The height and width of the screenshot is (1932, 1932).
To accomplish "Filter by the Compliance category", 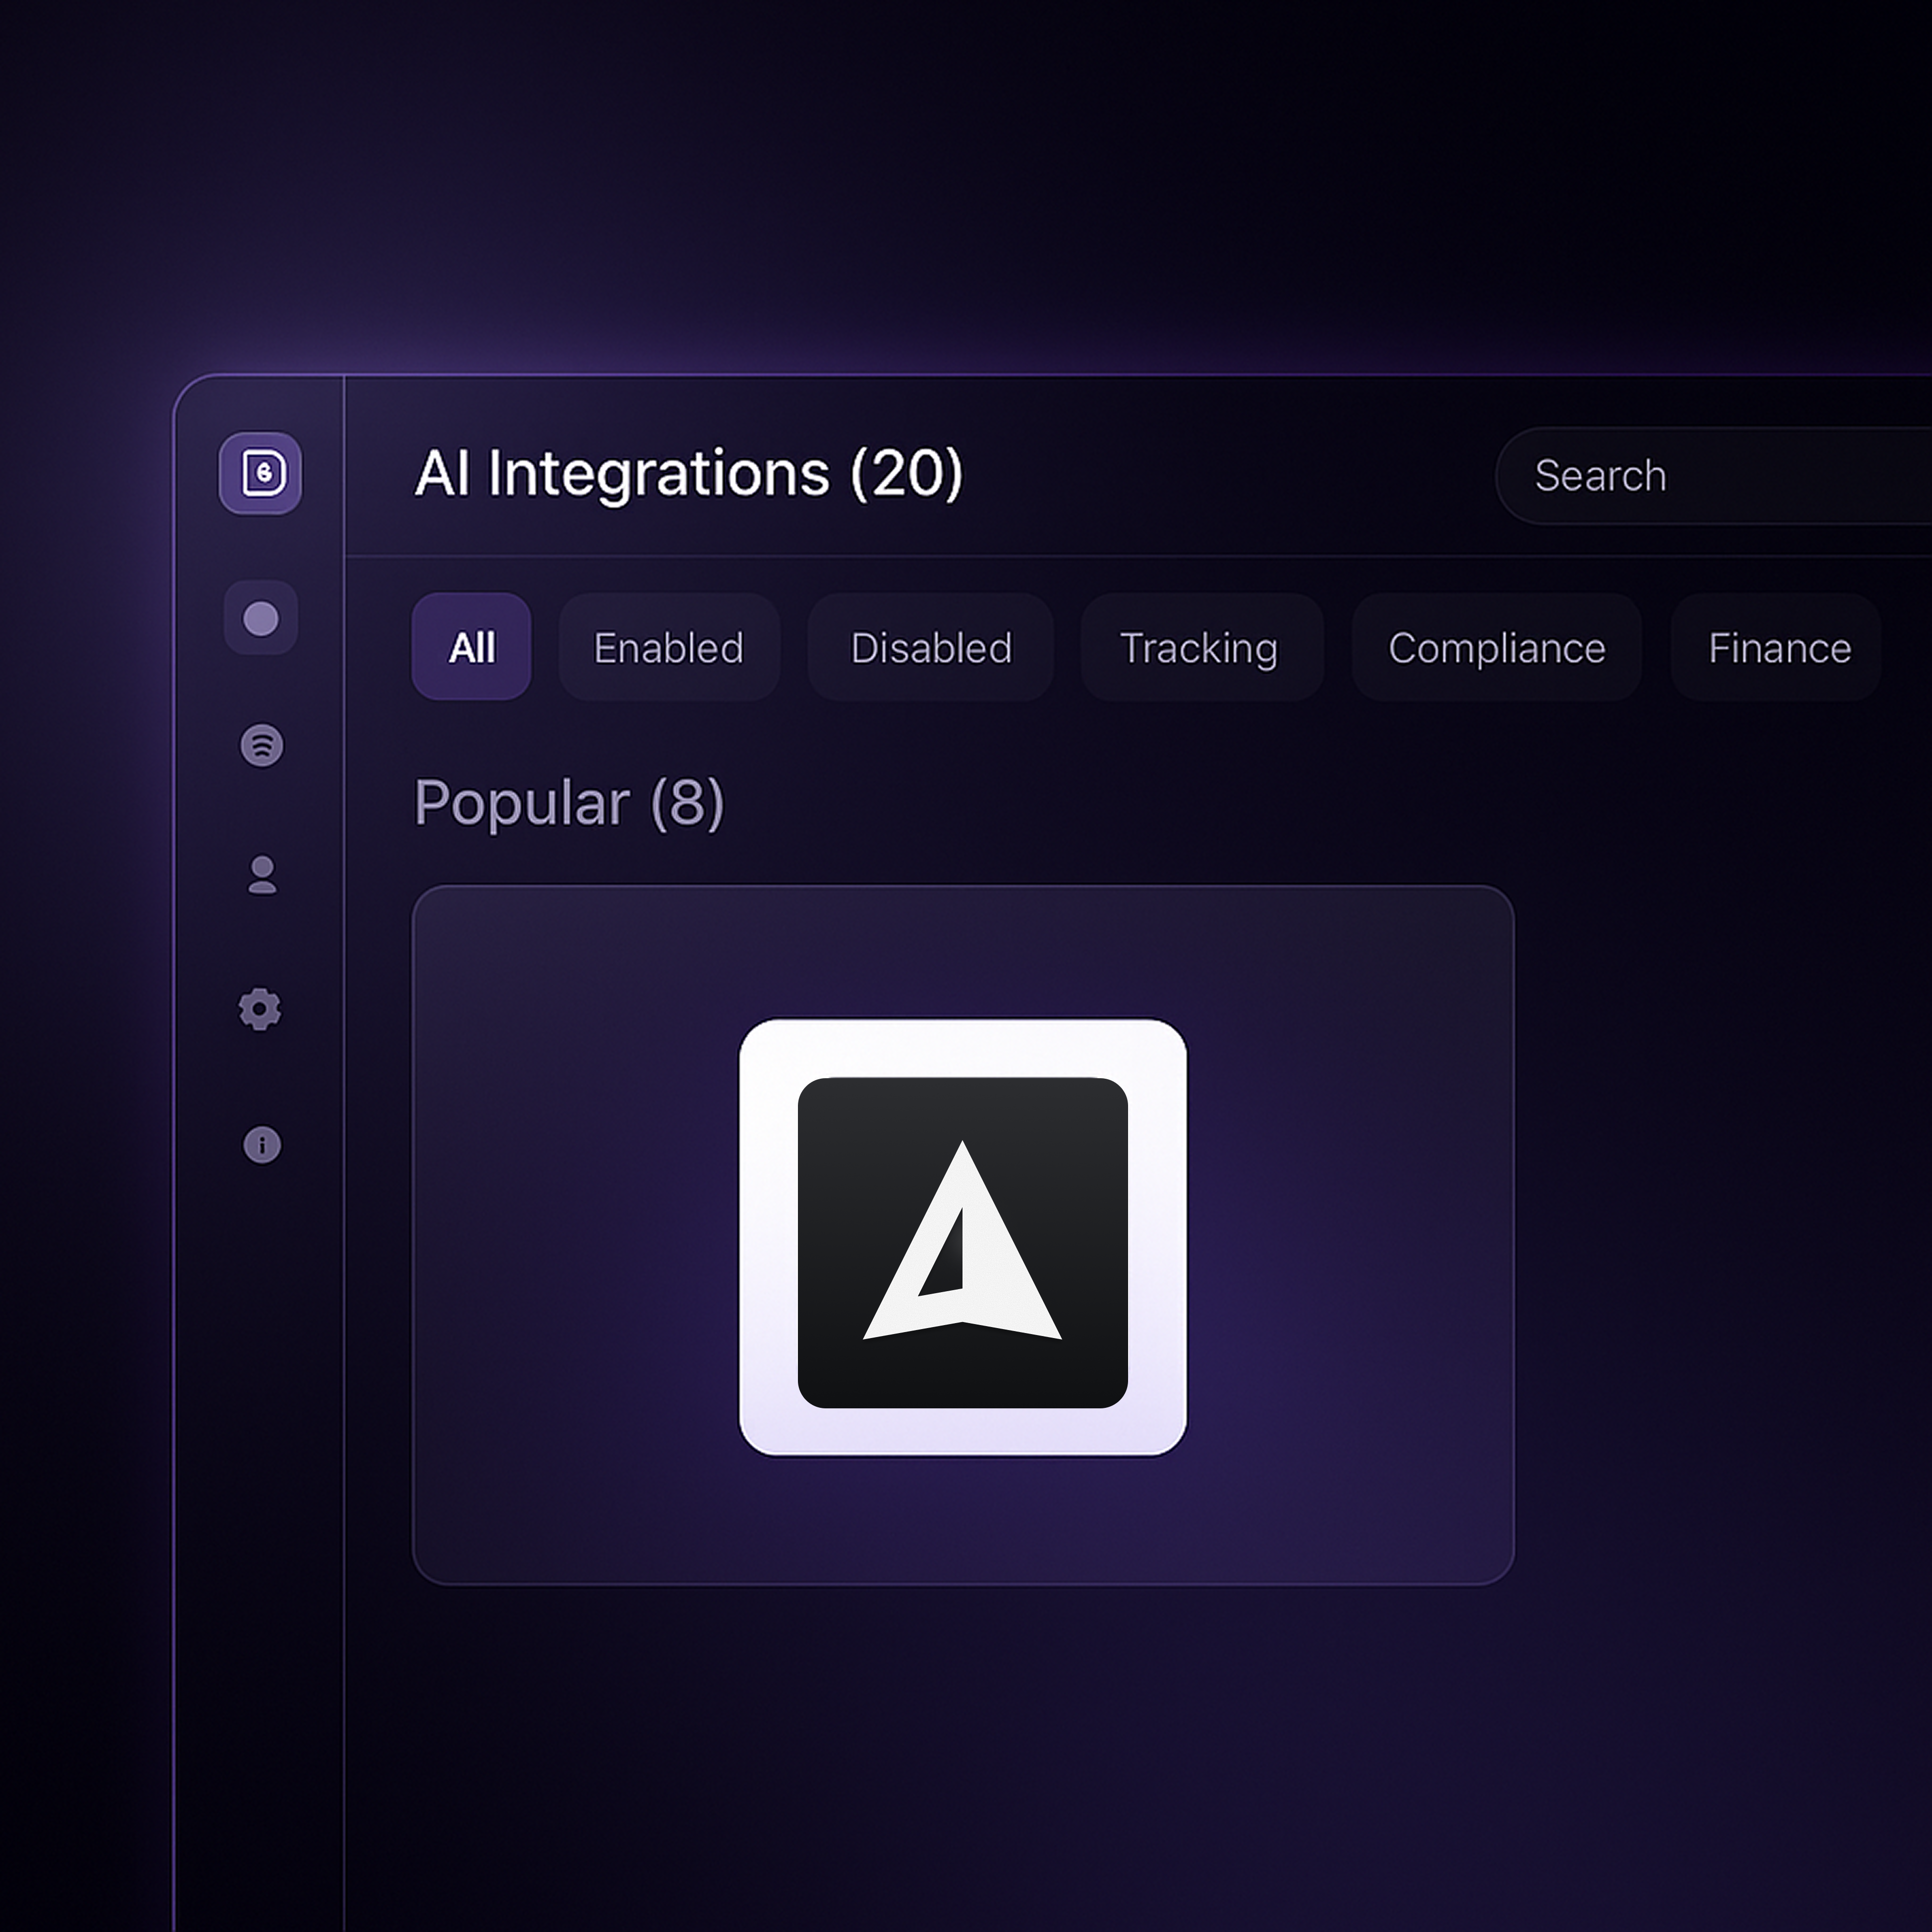I will (x=1496, y=648).
